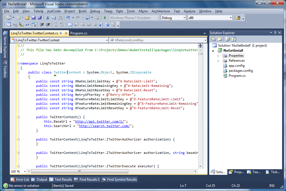The width and height of the screenshot is (286, 191).
Task: Open the Build menu
Action: point(82,11)
